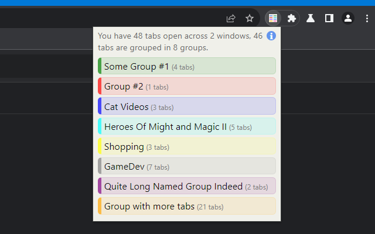Screen dimensions: 375x234
Task: Open the Extensions puzzle piece menu
Action: coord(292,18)
